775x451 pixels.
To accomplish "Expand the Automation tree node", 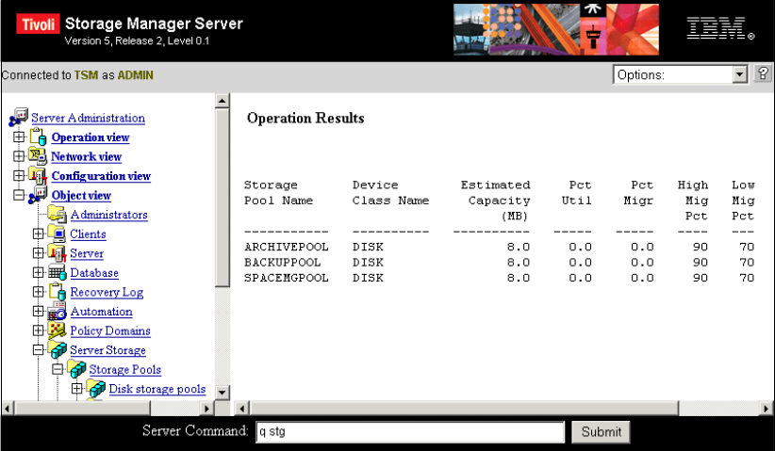I will pyautogui.click(x=38, y=312).
